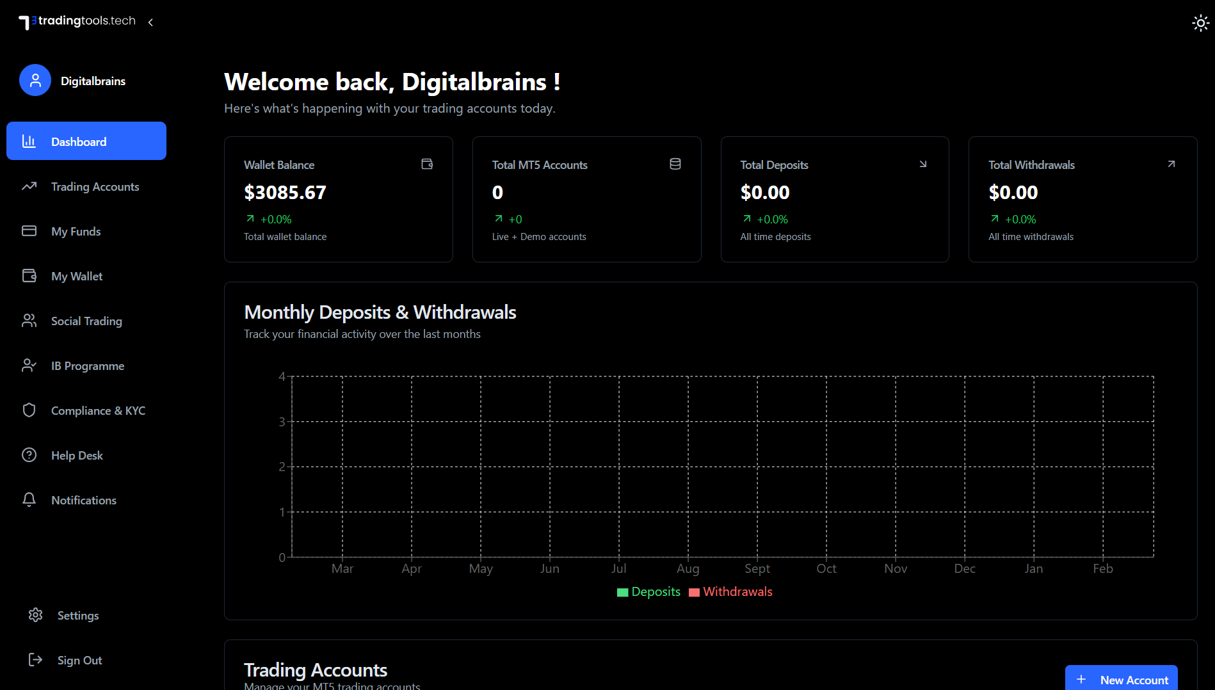1215x690 pixels.
Task: Click the Digitalbrains user avatar icon
Action: 35,81
